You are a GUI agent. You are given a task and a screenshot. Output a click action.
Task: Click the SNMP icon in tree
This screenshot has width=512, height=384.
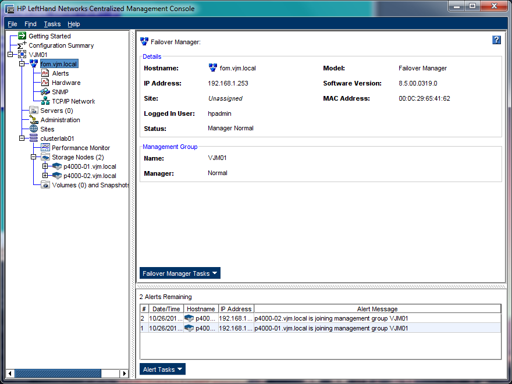click(x=45, y=92)
